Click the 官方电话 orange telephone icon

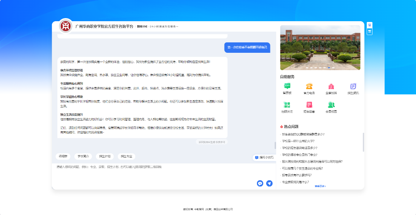point(309,87)
